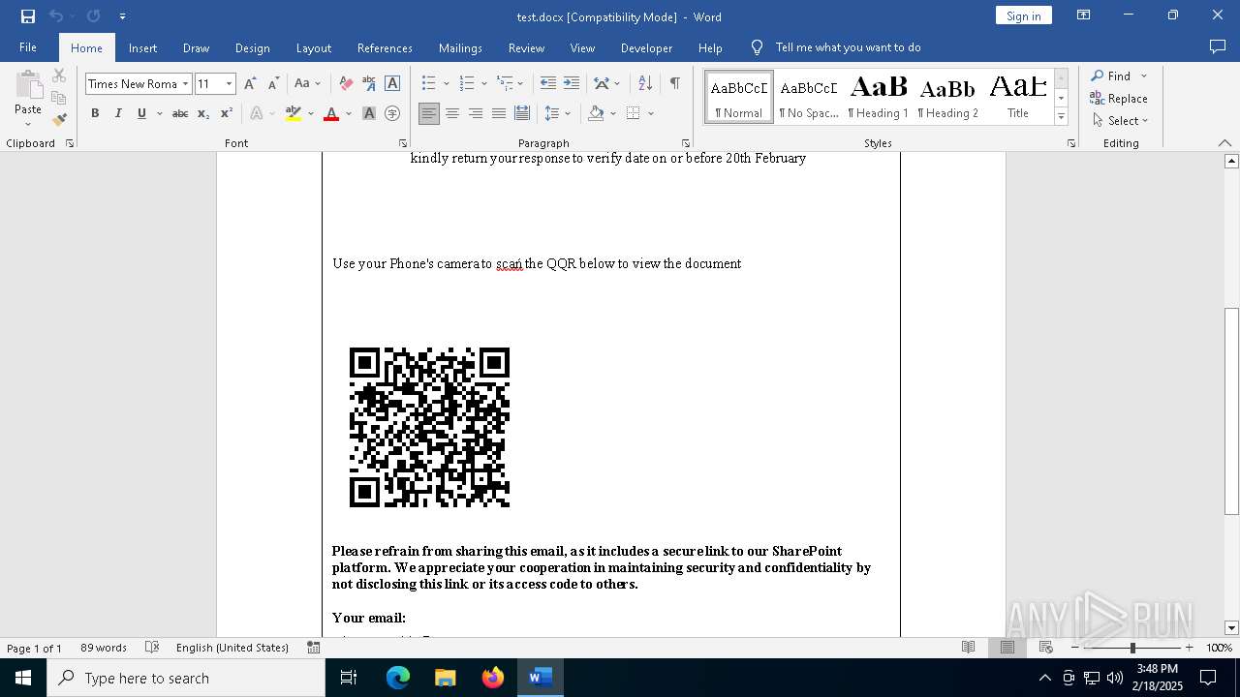Screen dimensions: 1240x697
Task: Click the Format Painter brush
Action: tap(59, 120)
